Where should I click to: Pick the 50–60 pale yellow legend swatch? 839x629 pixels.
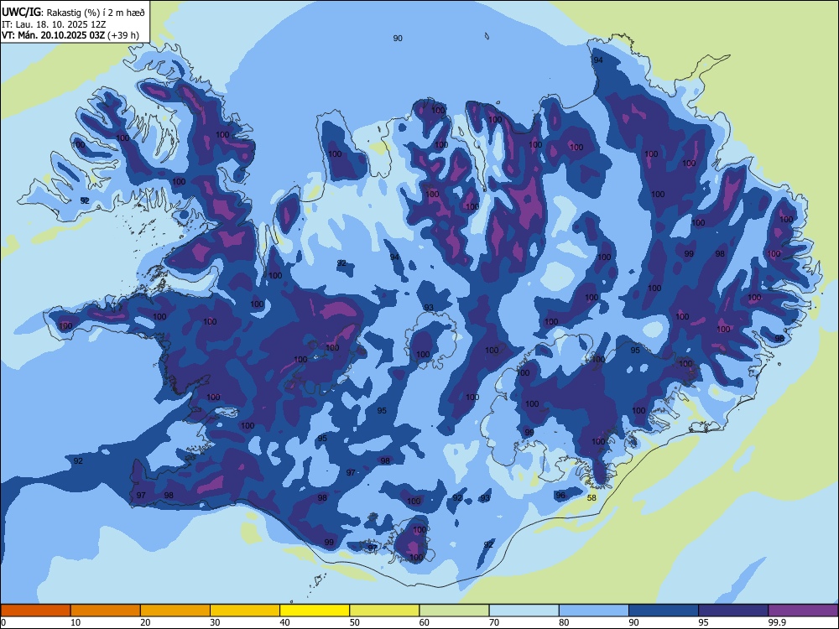pos(384,611)
